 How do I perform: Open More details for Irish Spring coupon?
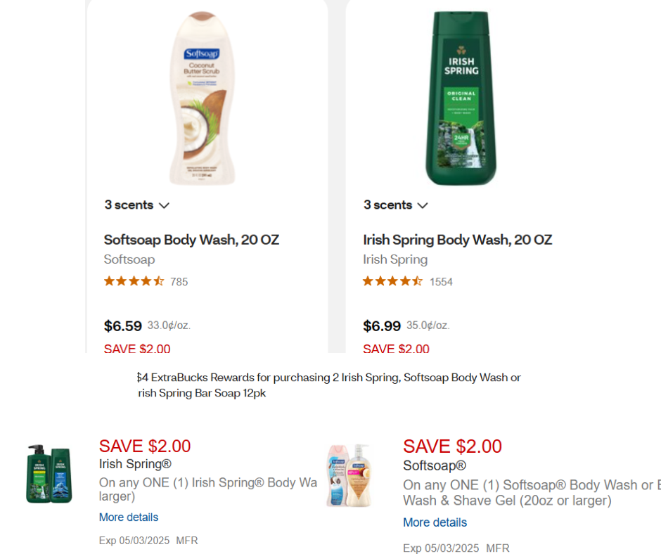tap(129, 517)
